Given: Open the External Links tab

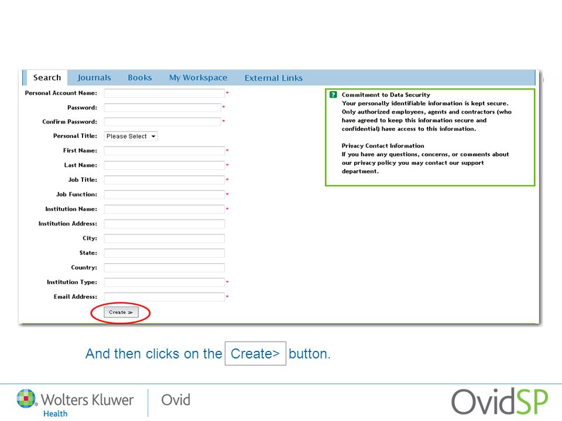Looking at the screenshot, I should [273, 78].
